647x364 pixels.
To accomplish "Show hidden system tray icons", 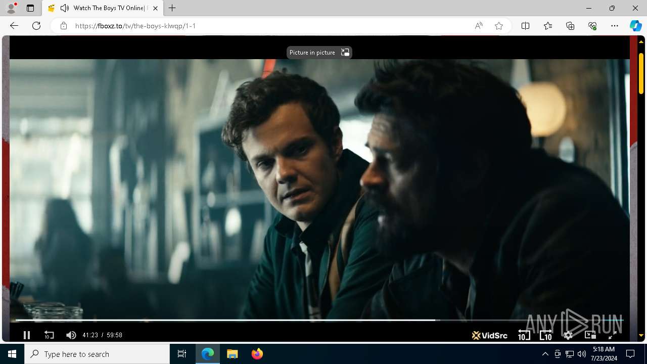I will (545, 354).
